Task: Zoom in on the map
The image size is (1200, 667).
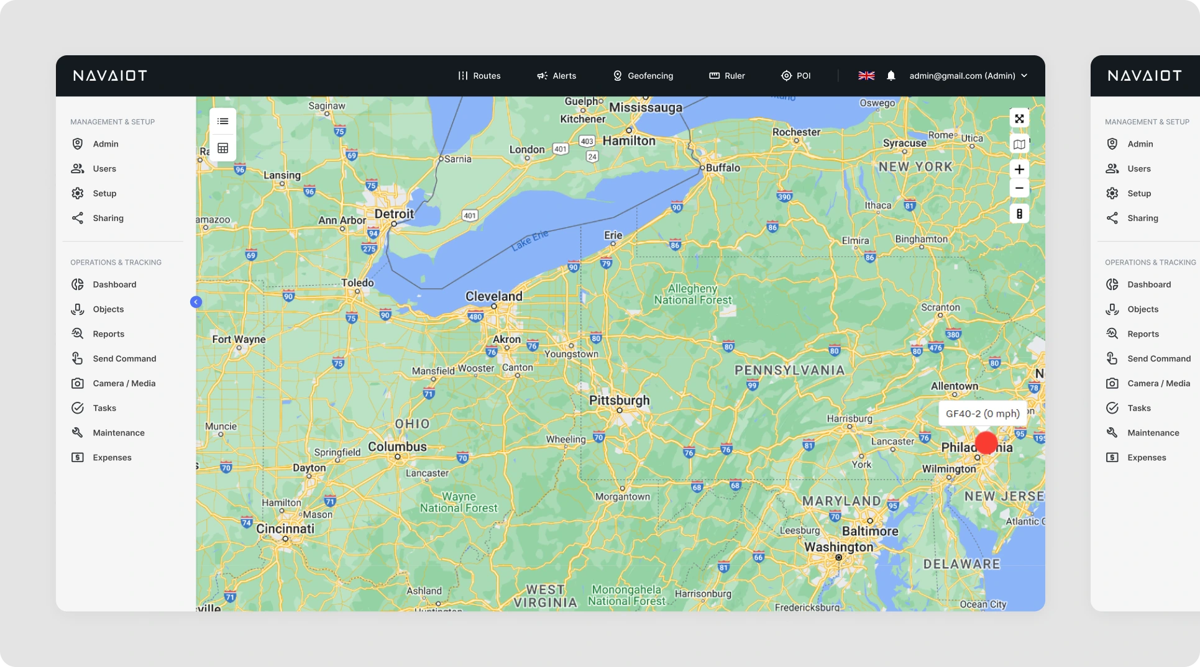Action: [1019, 169]
